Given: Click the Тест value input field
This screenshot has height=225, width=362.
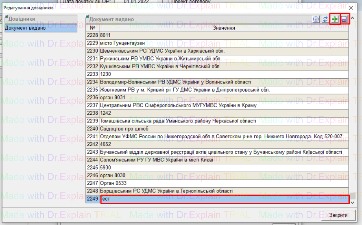Looking at the screenshot, I should pyautogui.click(x=224, y=199).
